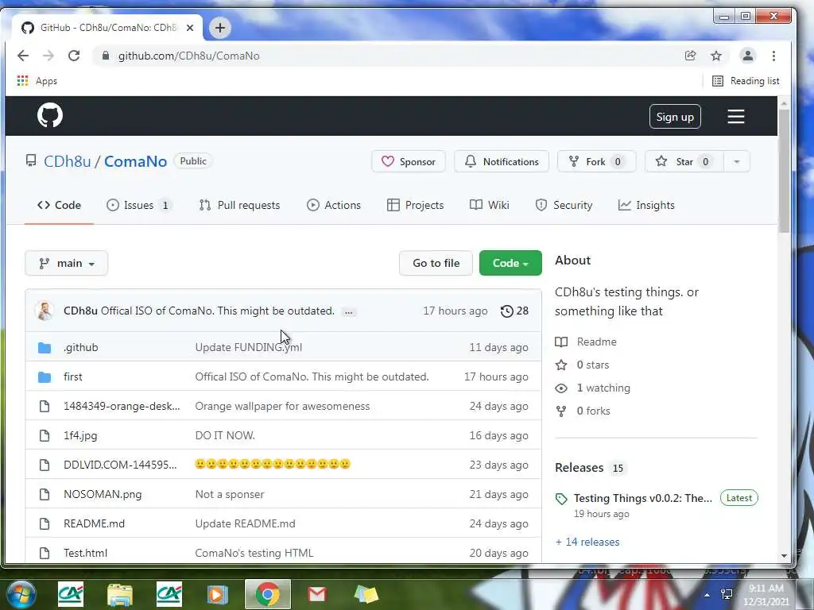
Task: Open the Chrome three-dot menu
Action: click(773, 56)
